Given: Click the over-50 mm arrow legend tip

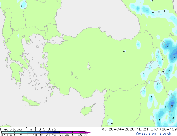Looking at the screenshot, I should (x=88, y=132).
